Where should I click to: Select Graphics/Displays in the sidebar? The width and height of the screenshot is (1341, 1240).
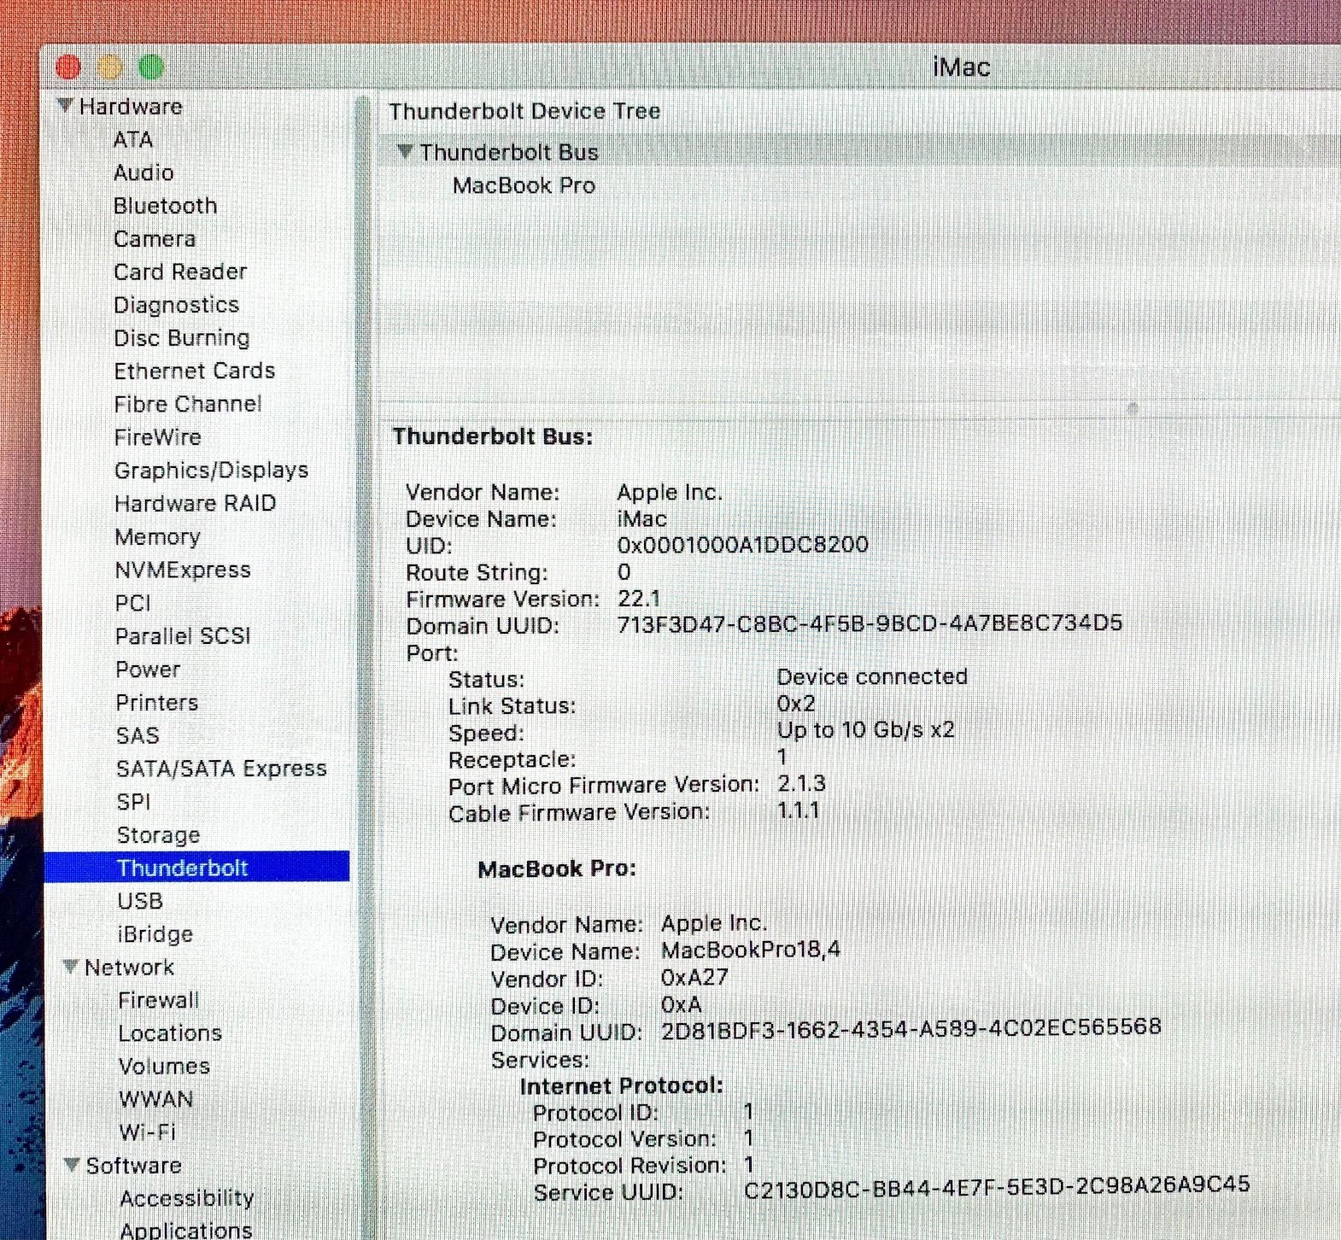pos(212,471)
